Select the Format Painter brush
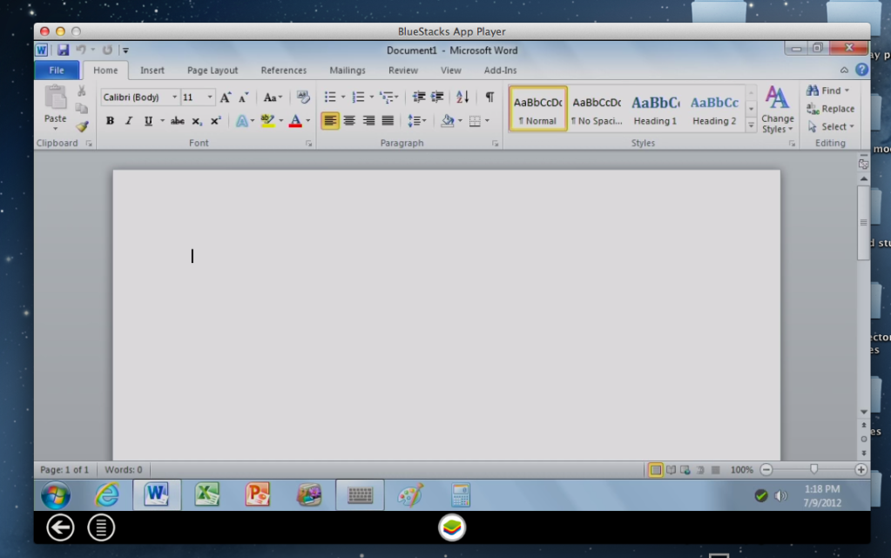 point(82,126)
